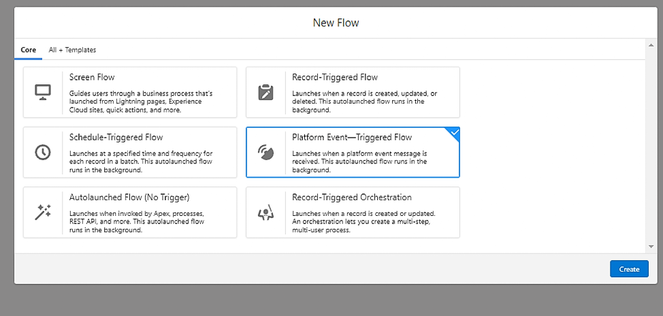Click the Schedule-Triggered Flow clock icon
Viewport: 663px width, 316px height.
(42, 152)
